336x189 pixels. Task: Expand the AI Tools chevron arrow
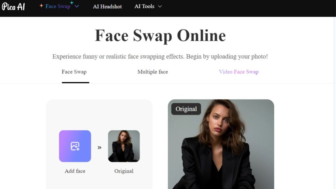click(x=160, y=7)
